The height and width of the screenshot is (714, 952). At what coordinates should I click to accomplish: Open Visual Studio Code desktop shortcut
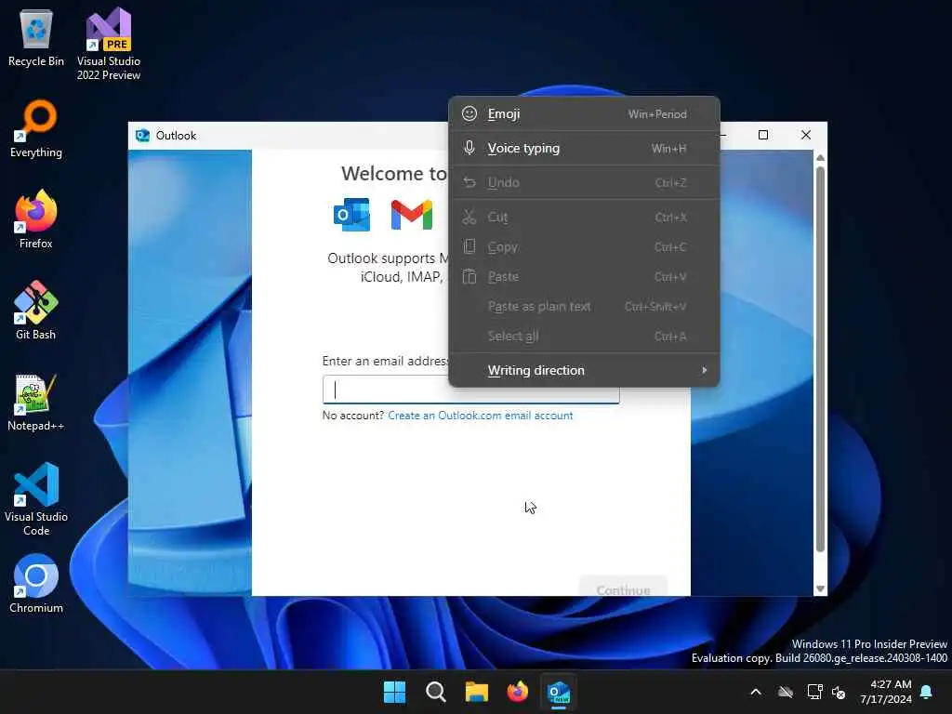pos(36,499)
